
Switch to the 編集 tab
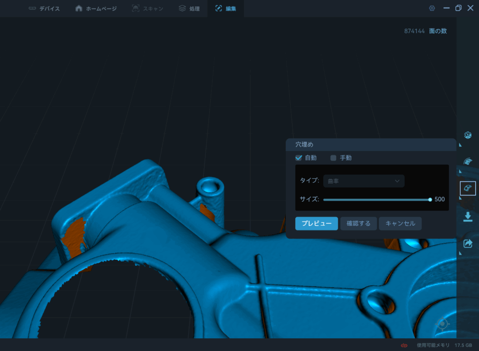225,8
